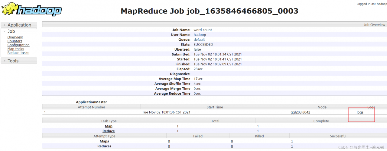Collapse the Job sidebar section

coord(19,31)
